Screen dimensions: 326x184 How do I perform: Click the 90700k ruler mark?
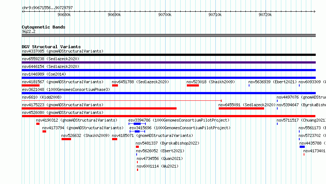pyautogui.click(x=165, y=15)
